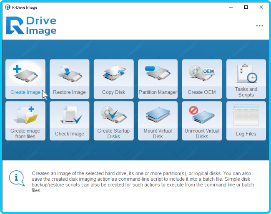Open Create Startup Disks tile
Image resolution: width=271 pixels, height=214 pixels.
coord(114,121)
